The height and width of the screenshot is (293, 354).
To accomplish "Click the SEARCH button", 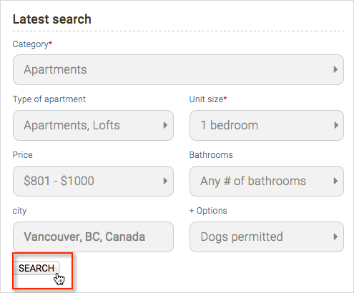I will click(x=36, y=268).
